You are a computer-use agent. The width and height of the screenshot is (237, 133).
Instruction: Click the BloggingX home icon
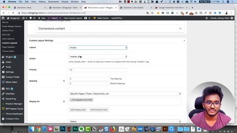[x=8, y=18]
